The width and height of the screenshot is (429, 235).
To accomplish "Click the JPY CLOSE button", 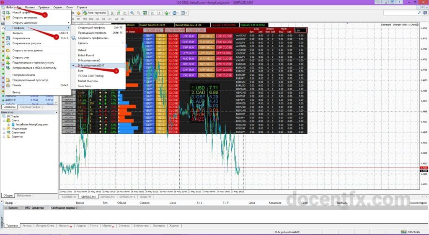I will pyautogui.click(x=224, y=53).
